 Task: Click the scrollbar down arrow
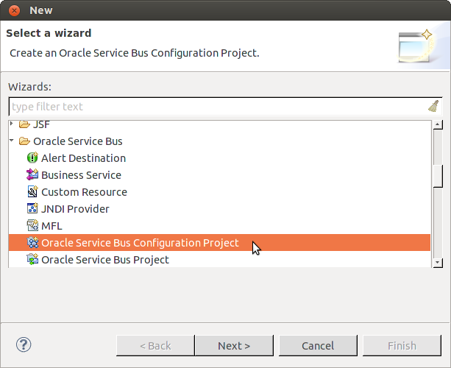click(x=437, y=261)
